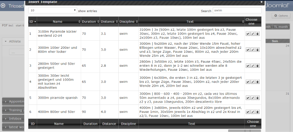Delete template 3000m 300er leicht gesteigert
The width and height of the screenshot is (293, 132).
point(257,82)
